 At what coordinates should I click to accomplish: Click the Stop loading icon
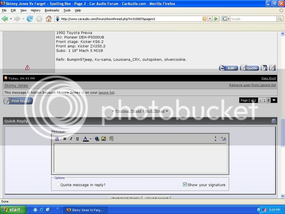[39, 19]
